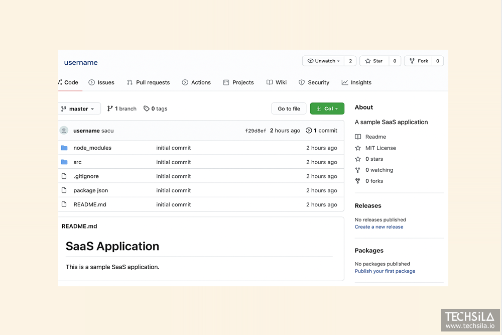Image resolution: width=502 pixels, height=335 pixels.
Task: Click the branch icon beside 1 branch
Action: coord(110,109)
